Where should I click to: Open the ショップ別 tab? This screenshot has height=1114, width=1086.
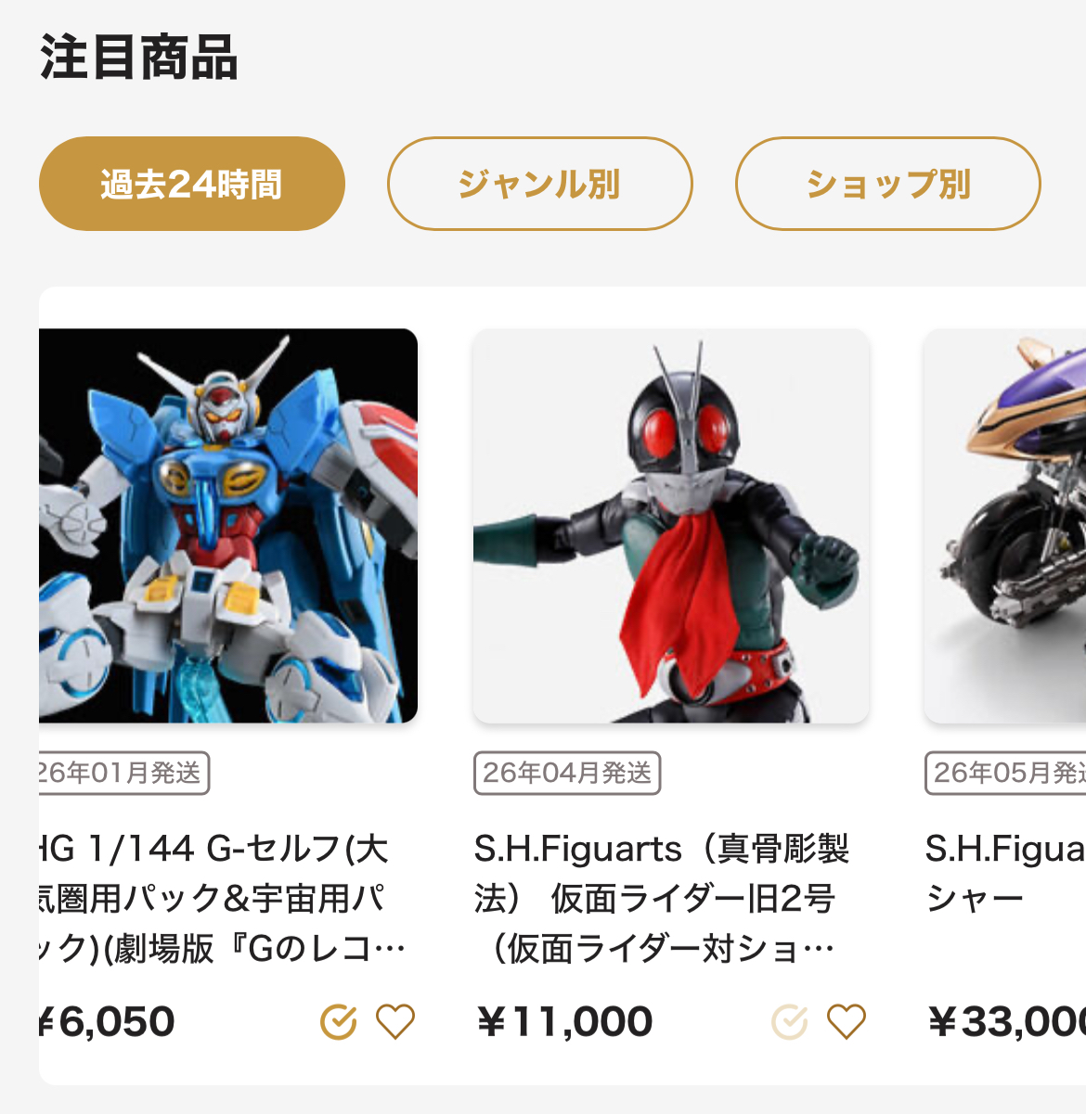click(888, 184)
